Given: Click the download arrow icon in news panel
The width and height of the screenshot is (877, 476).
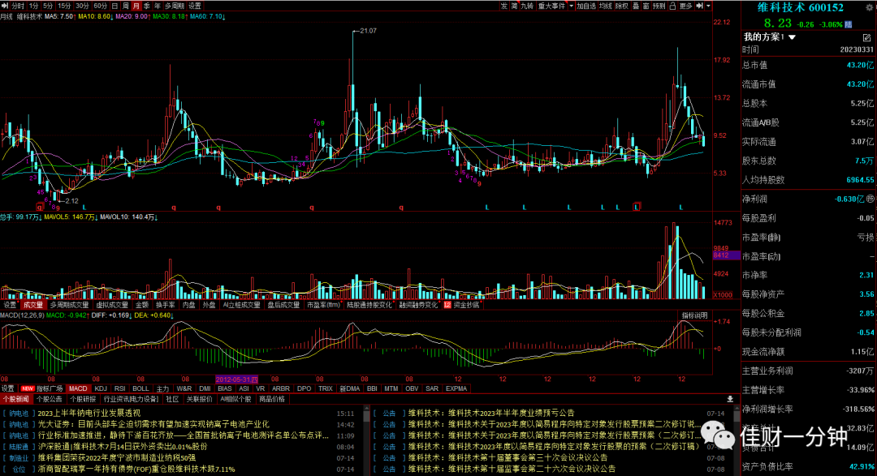Looking at the screenshot, I should 730,399.
